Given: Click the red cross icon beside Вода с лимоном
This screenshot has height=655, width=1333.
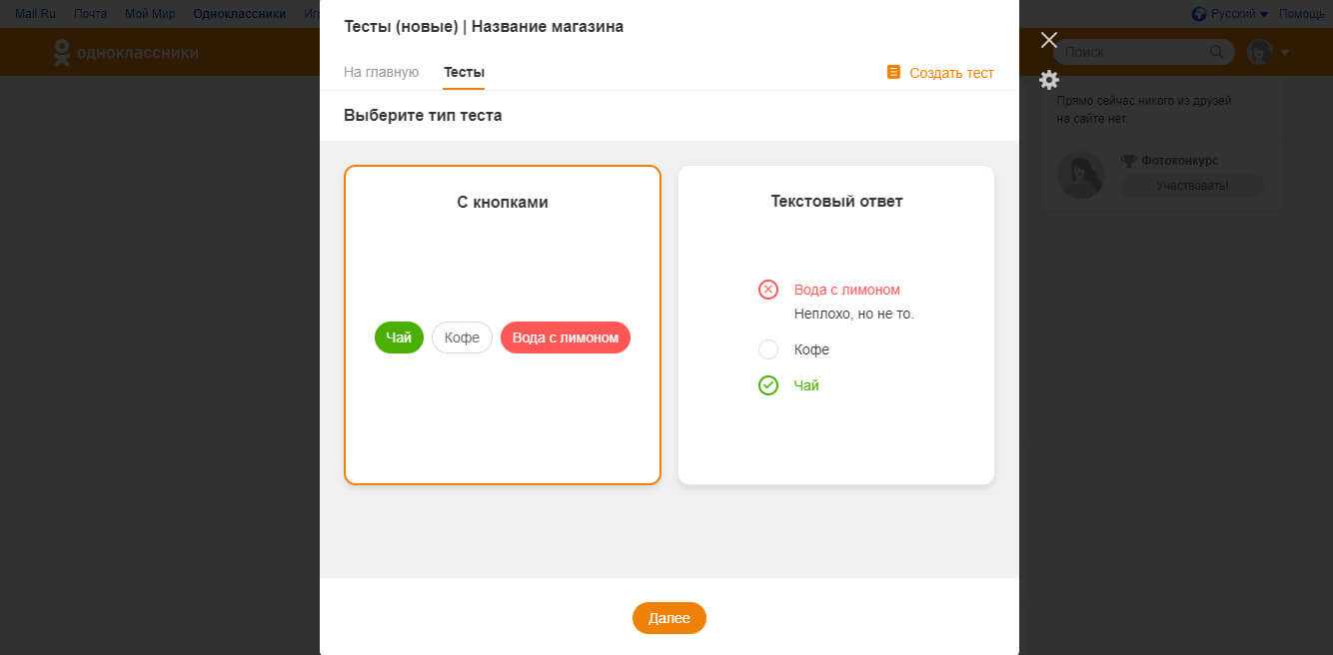Looking at the screenshot, I should tap(767, 290).
